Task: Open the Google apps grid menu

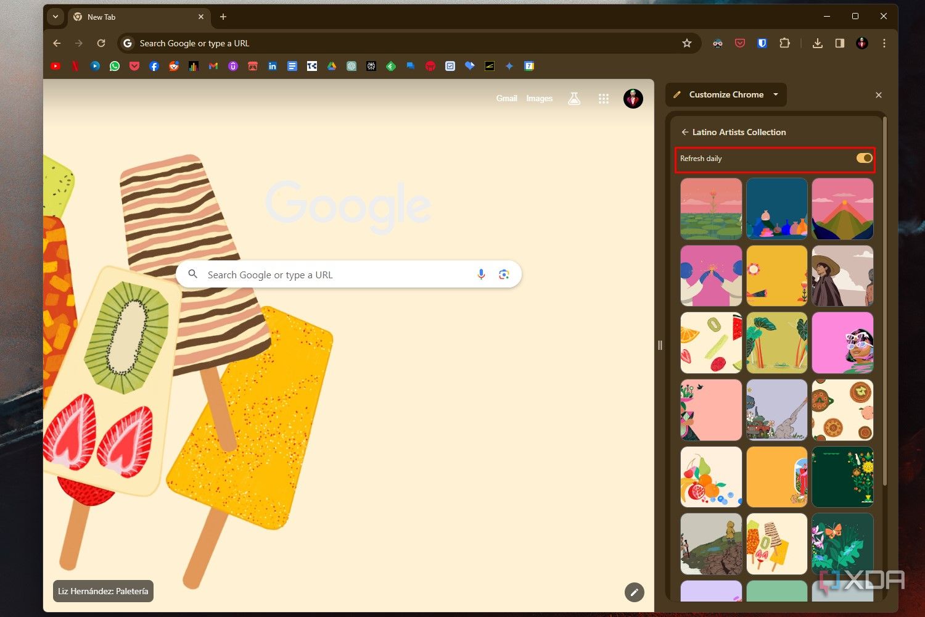Action: pos(604,98)
